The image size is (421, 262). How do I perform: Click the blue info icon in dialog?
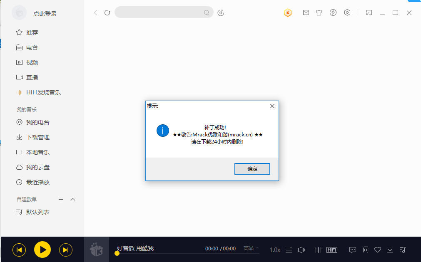pyautogui.click(x=163, y=131)
